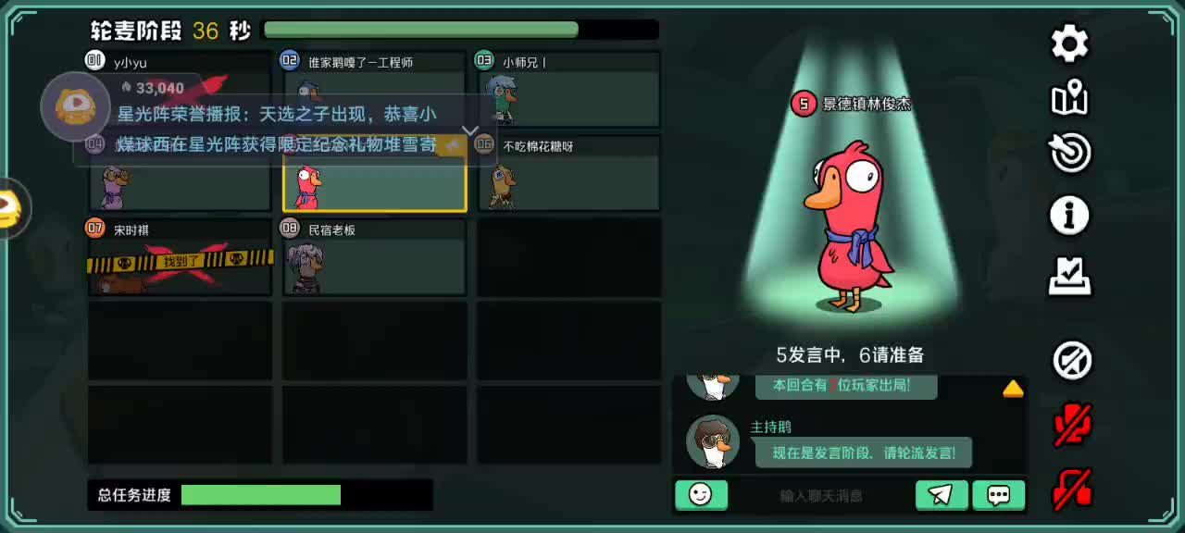Open the voting ballot box icon
This screenshot has width=1185, height=533.
(x=1070, y=276)
